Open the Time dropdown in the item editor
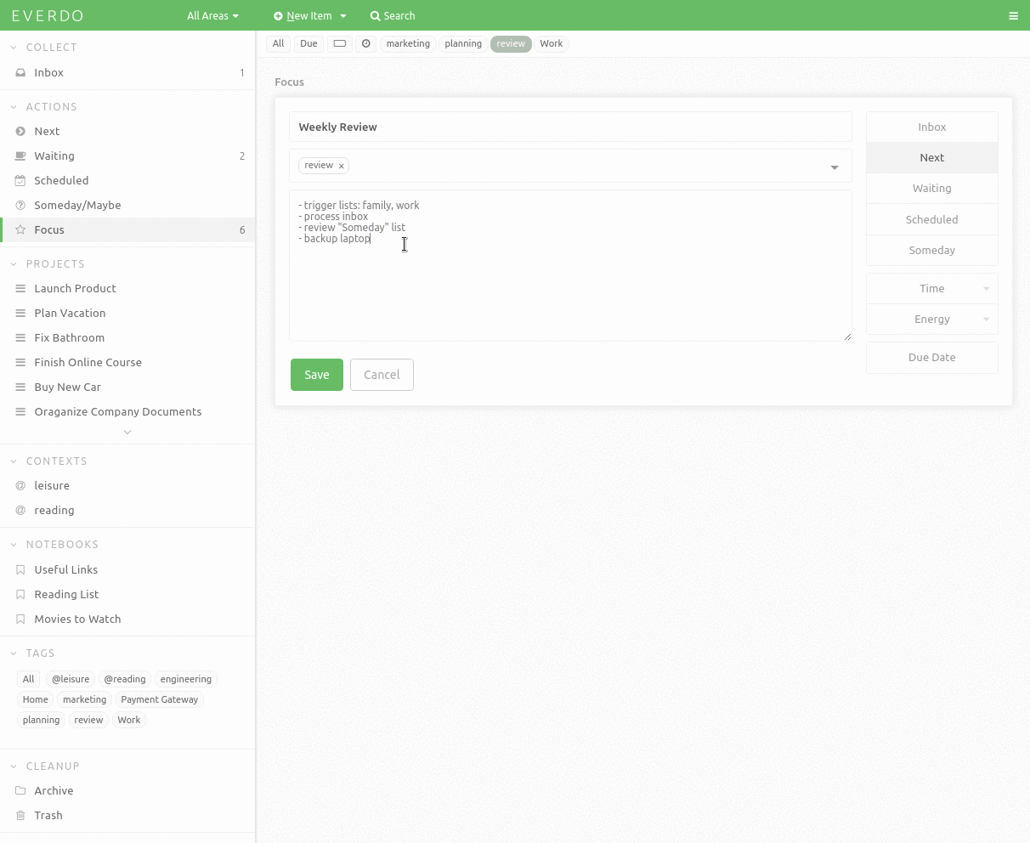The height and width of the screenshot is (843, 1030). [931, 288]
